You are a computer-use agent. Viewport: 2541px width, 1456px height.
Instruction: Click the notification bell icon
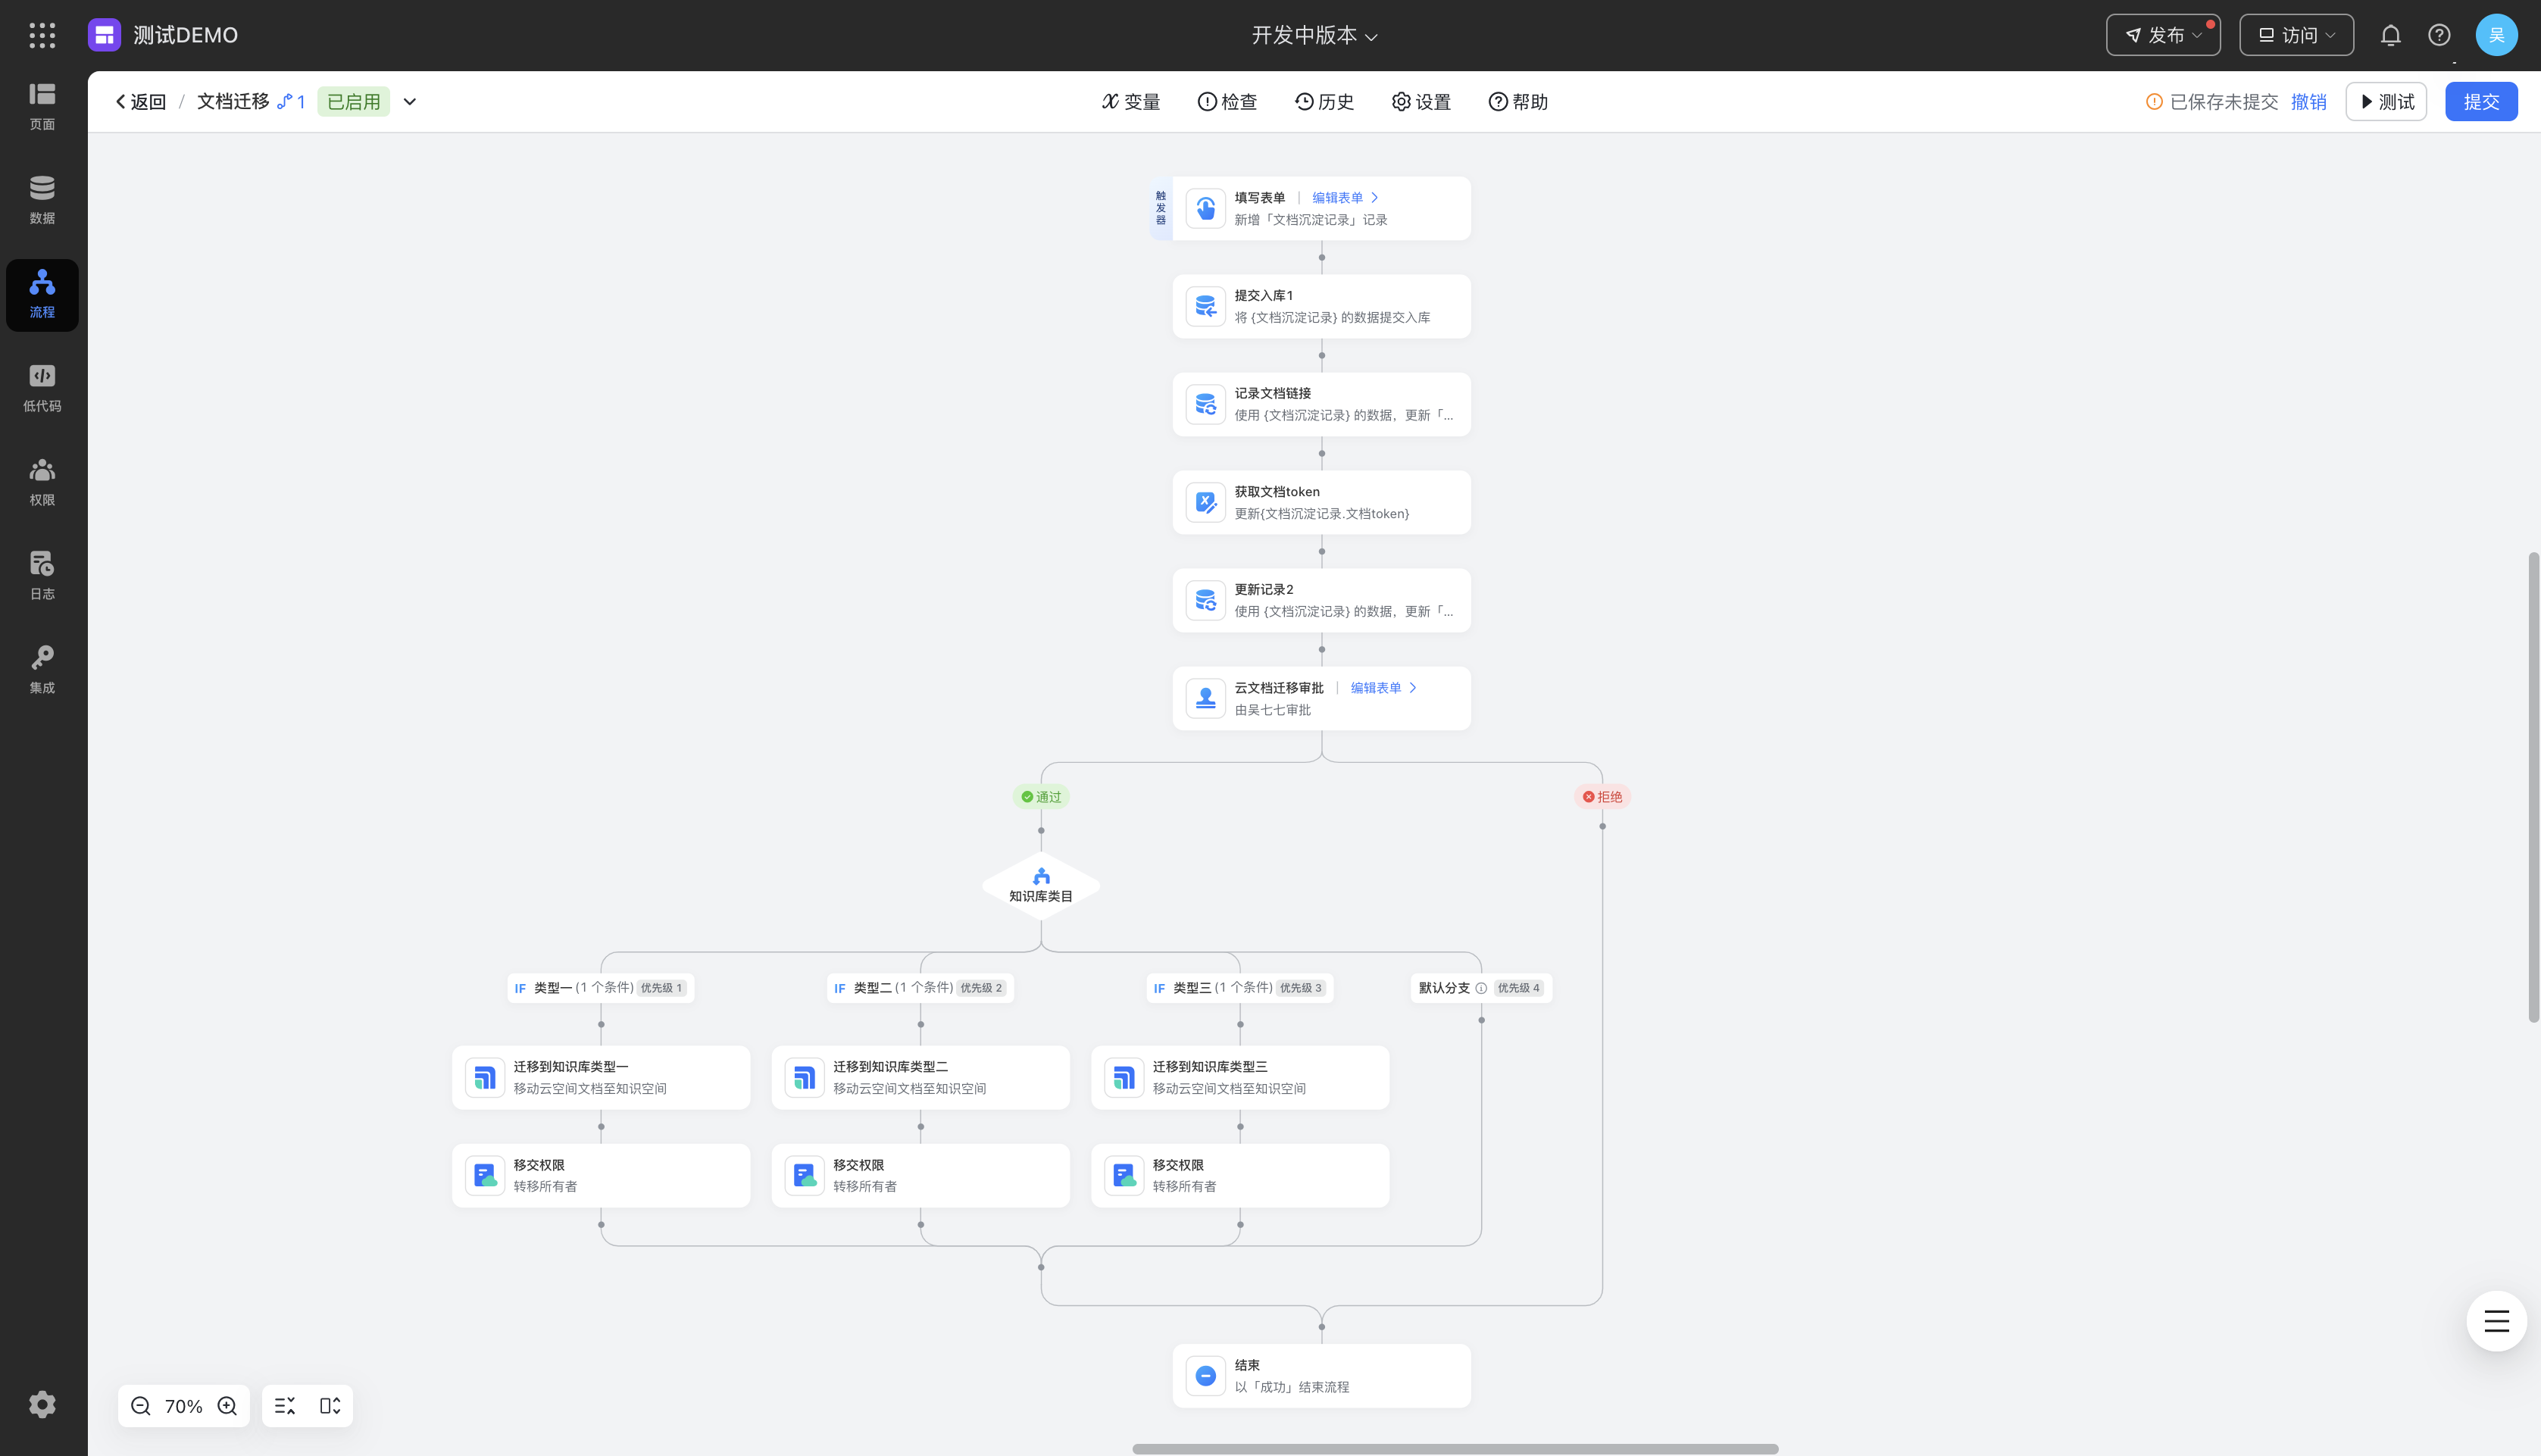[x=2390, y=35]
